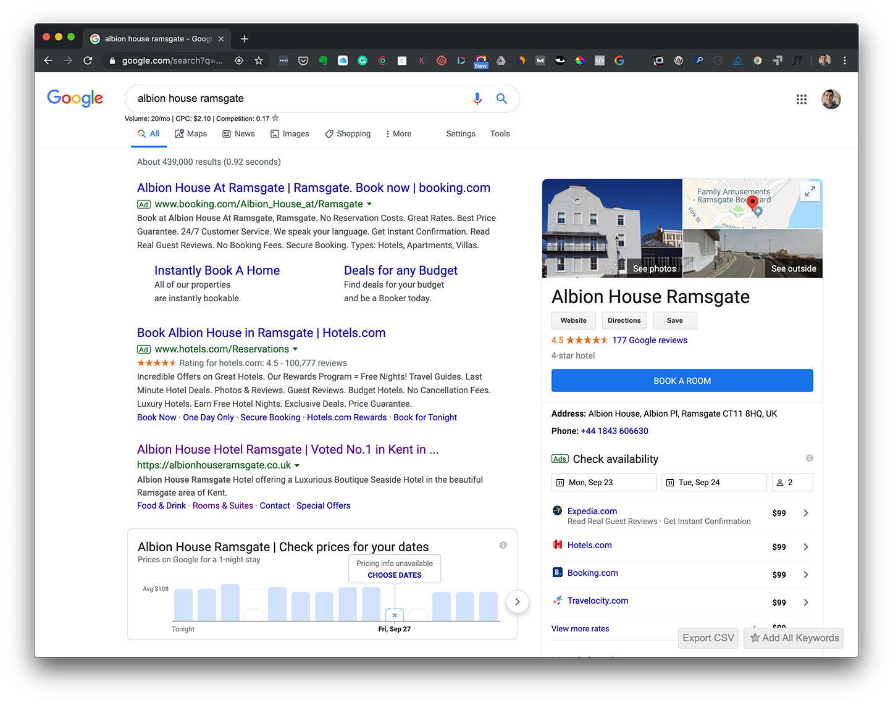Open hotel Website button

click(574, 320)
